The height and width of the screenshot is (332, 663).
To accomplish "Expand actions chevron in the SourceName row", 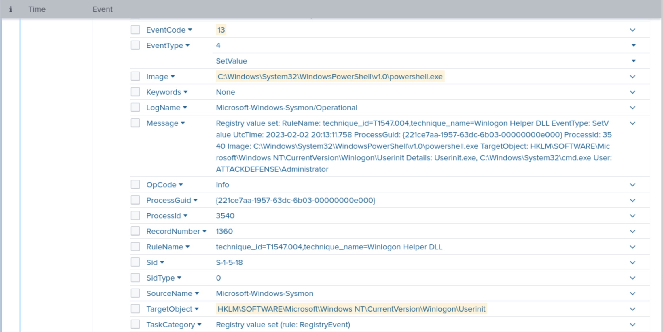I will point(632,293).
